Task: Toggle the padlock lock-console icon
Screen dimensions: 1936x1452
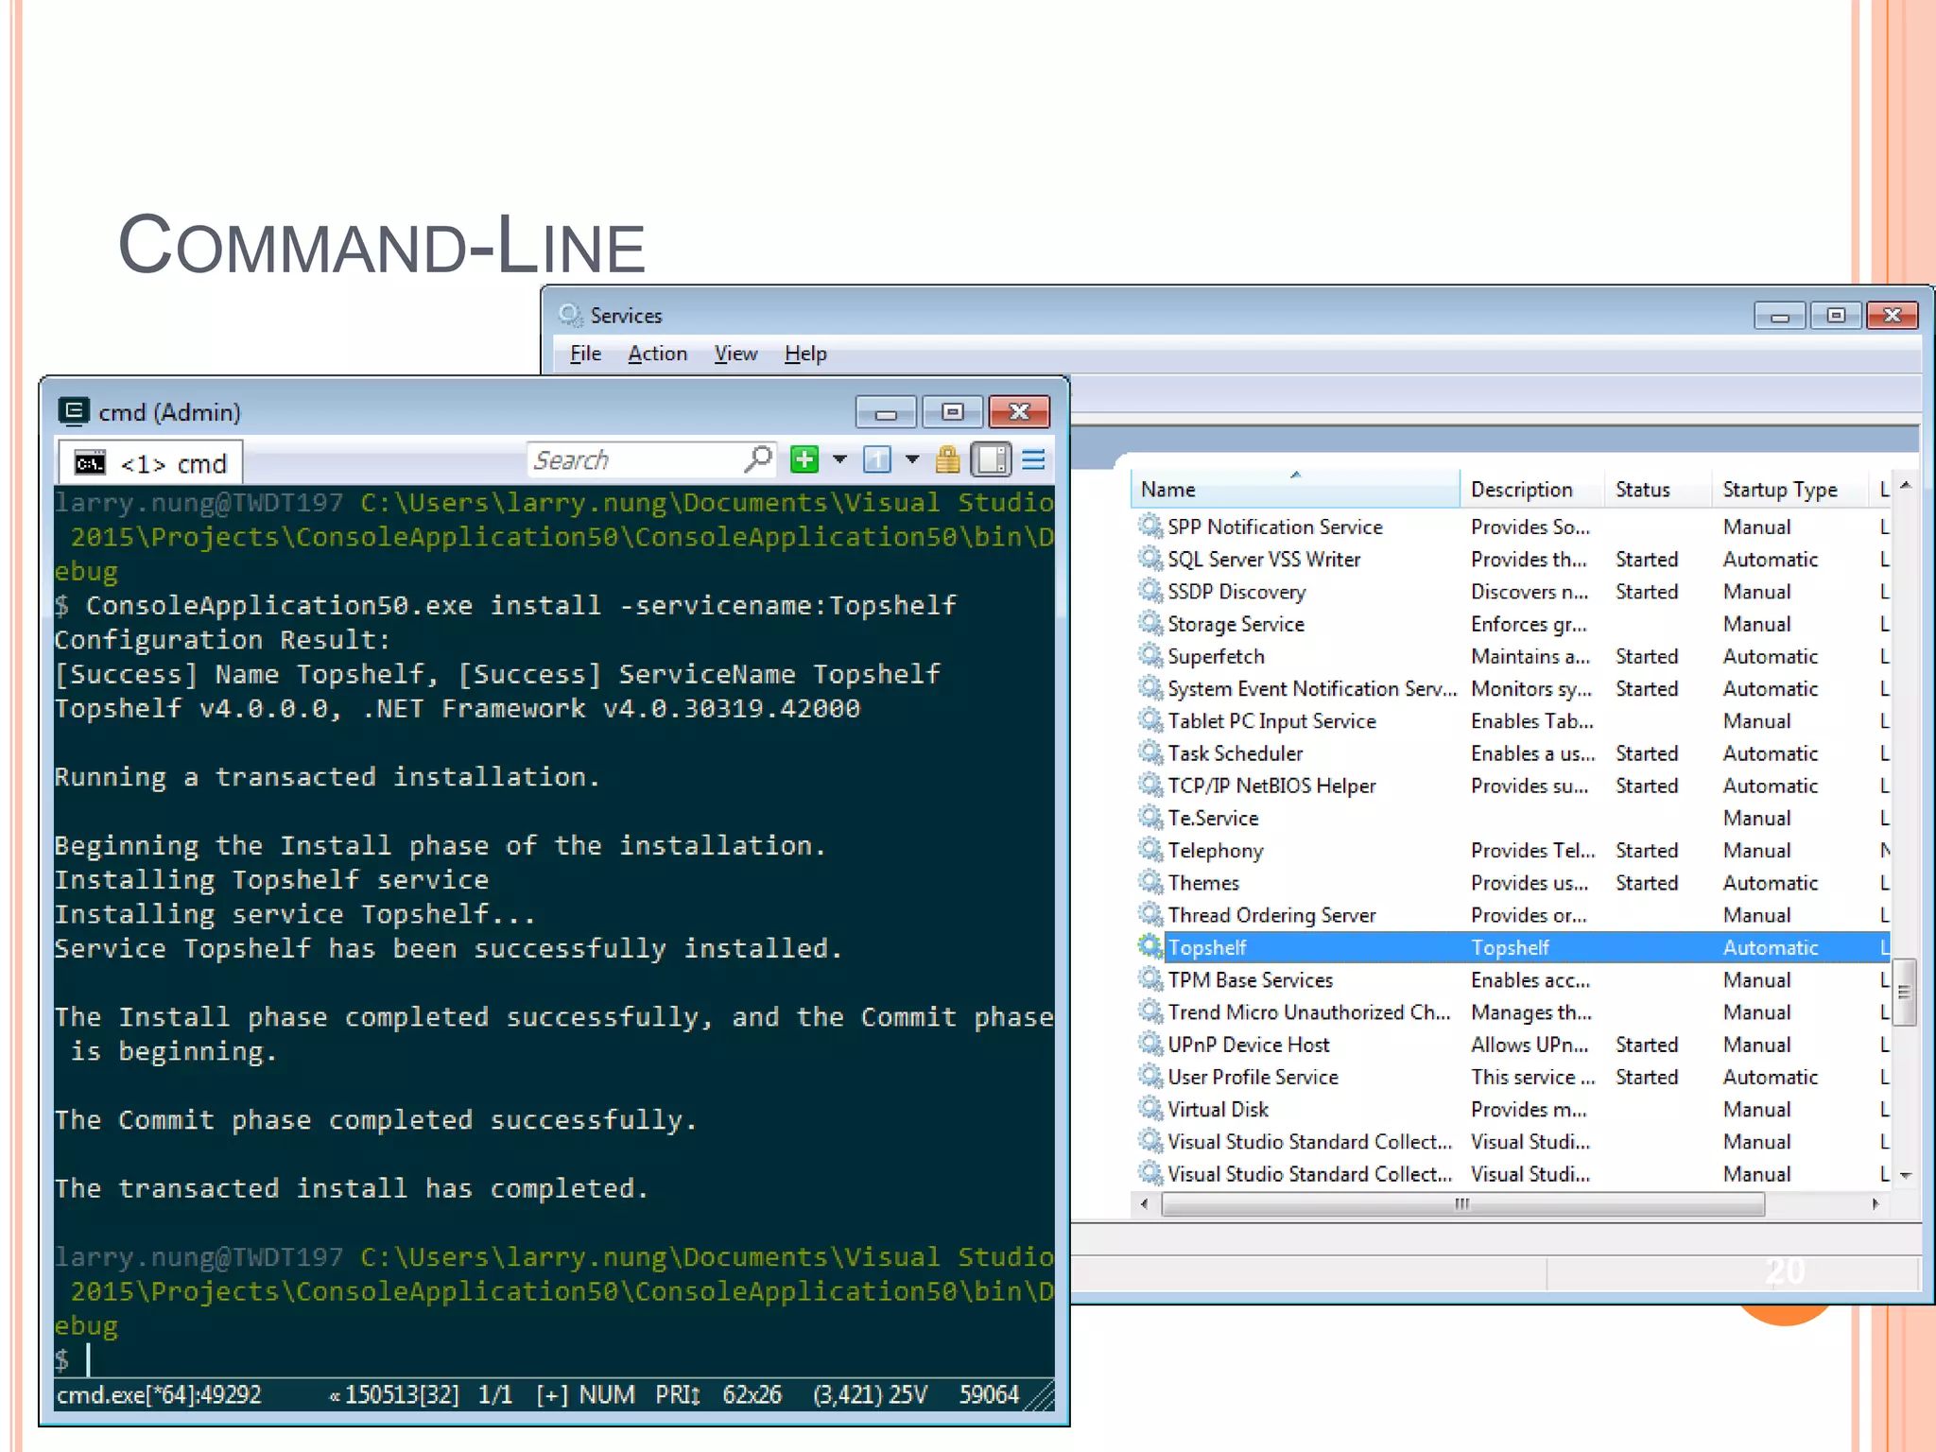Action: coord(947,459)
